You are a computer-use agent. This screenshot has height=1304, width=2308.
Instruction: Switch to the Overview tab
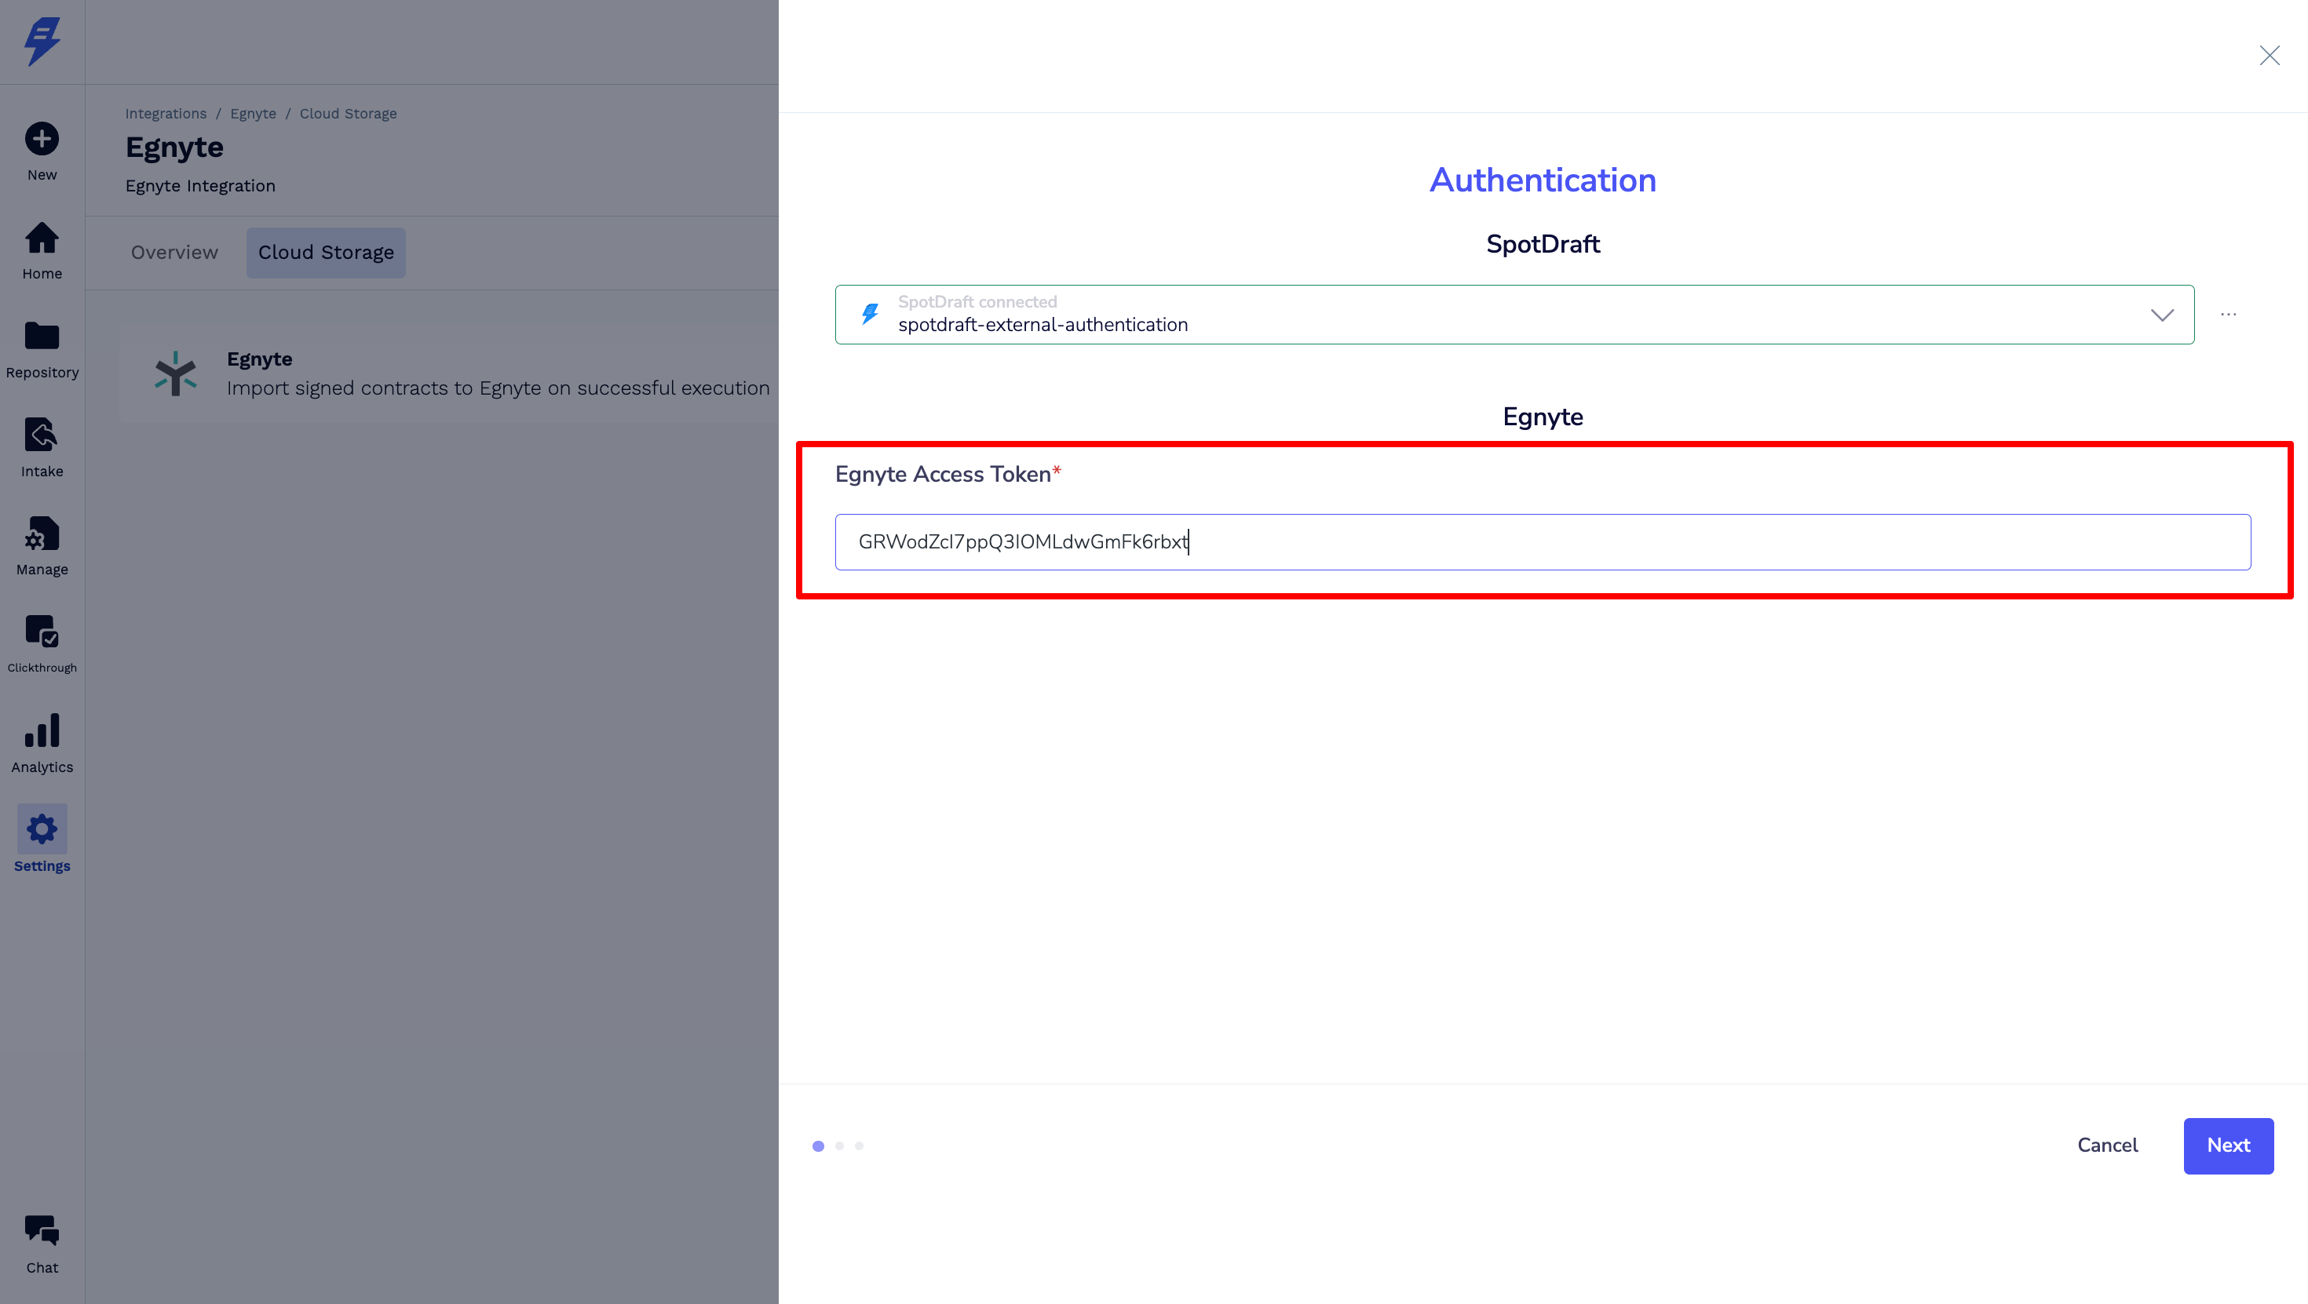173,253
